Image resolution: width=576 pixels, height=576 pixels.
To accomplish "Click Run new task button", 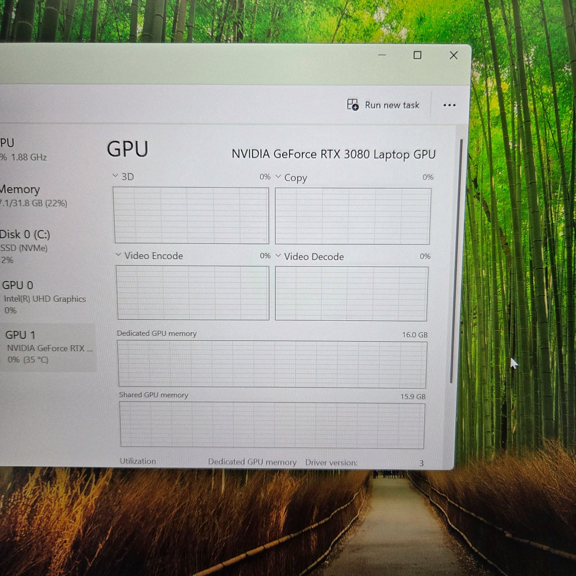I will [383, 105].
